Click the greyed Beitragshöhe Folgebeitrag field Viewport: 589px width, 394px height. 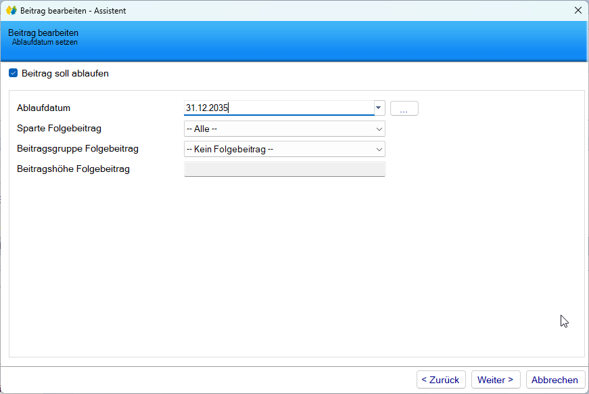284,169
